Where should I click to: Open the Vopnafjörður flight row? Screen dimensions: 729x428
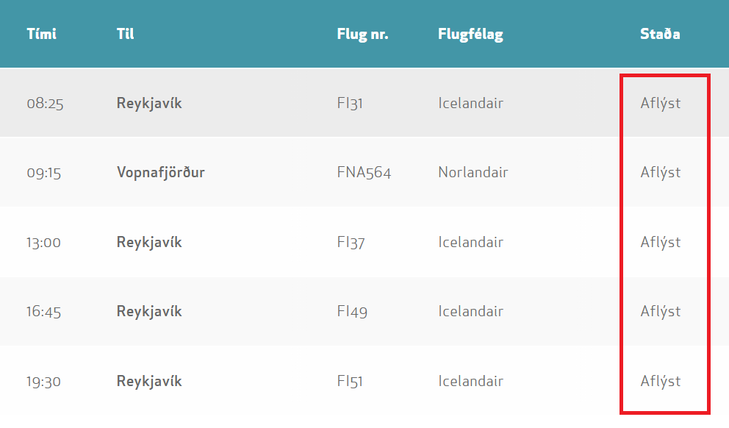click(364, 172)
